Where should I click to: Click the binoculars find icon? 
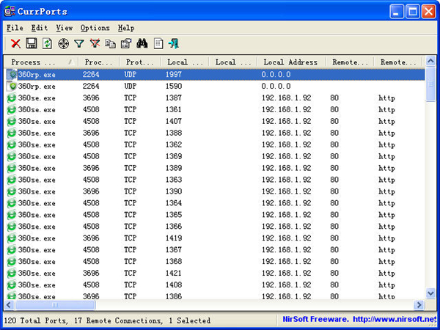click(142, 44)
